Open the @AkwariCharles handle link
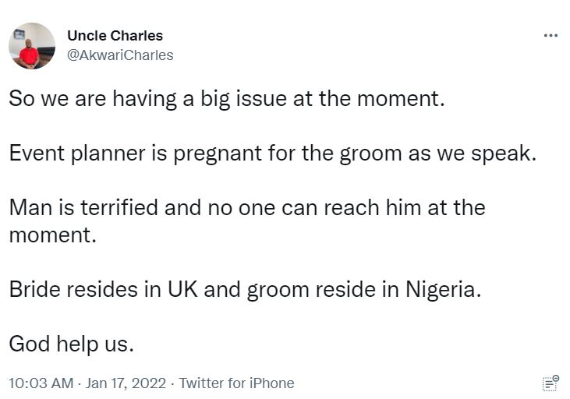Image resolution: width=570 pixels, height=399 pixels. (120, 55)
